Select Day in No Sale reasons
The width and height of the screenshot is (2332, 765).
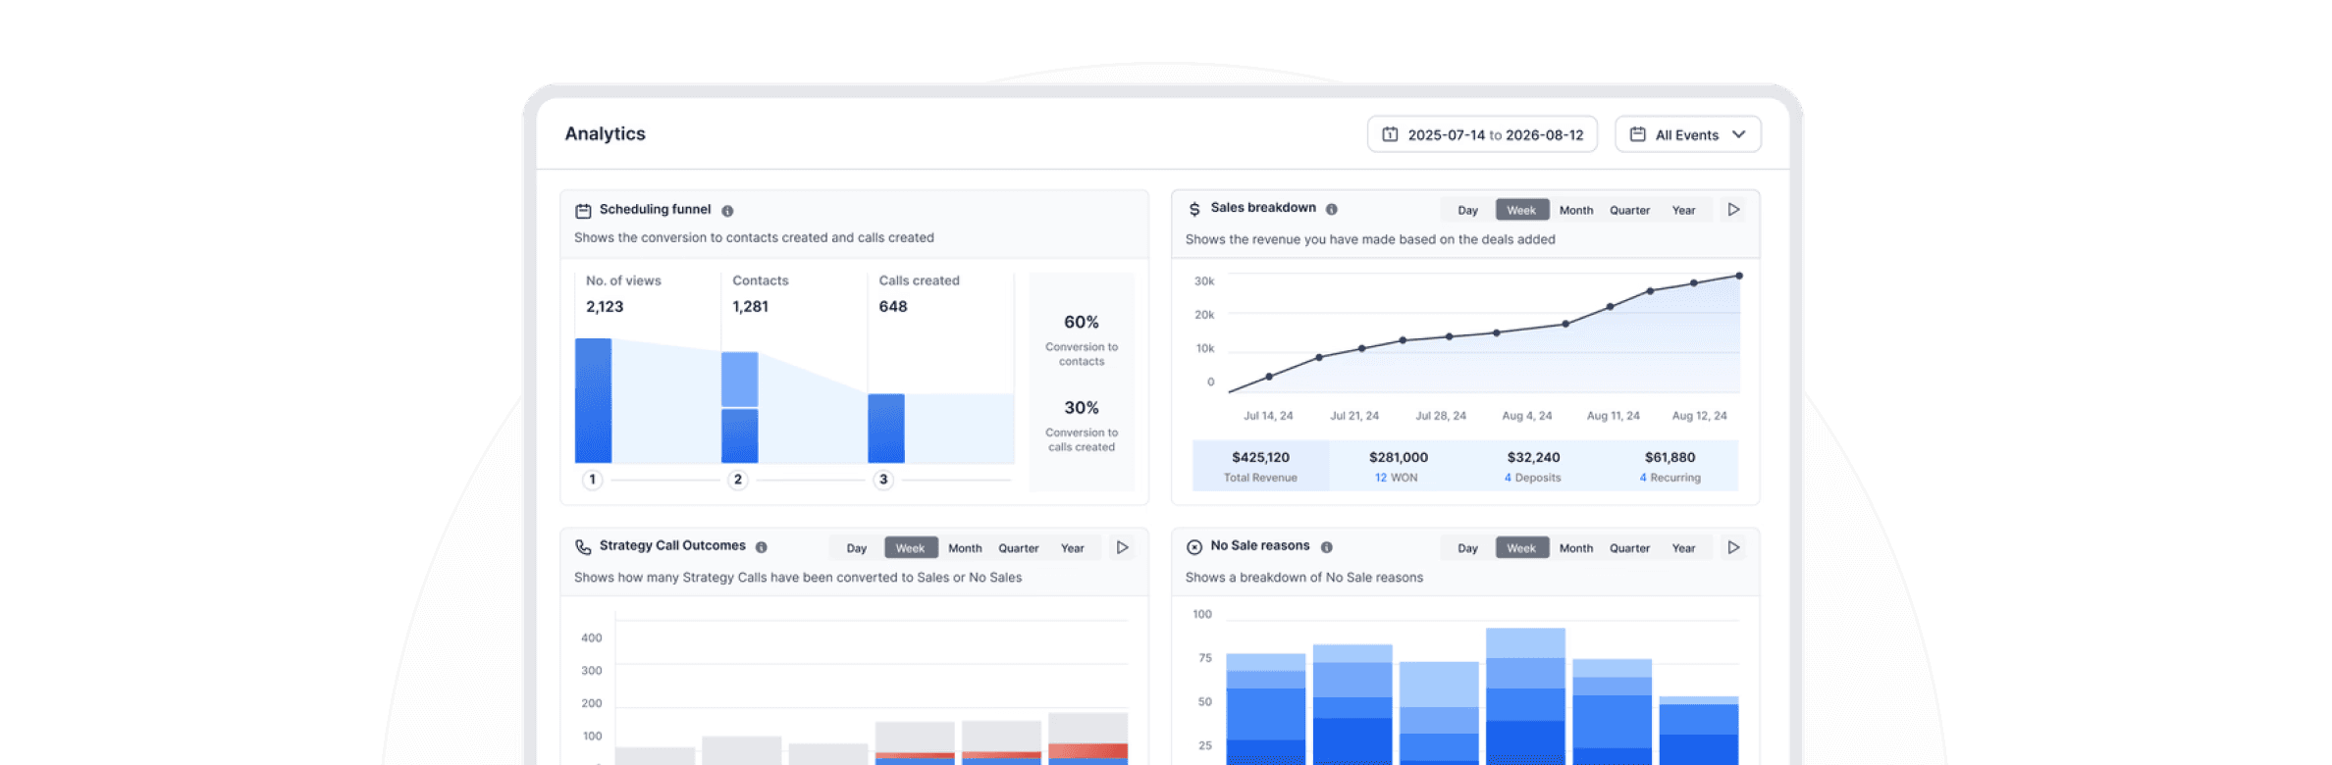(x=1467, y=548)
